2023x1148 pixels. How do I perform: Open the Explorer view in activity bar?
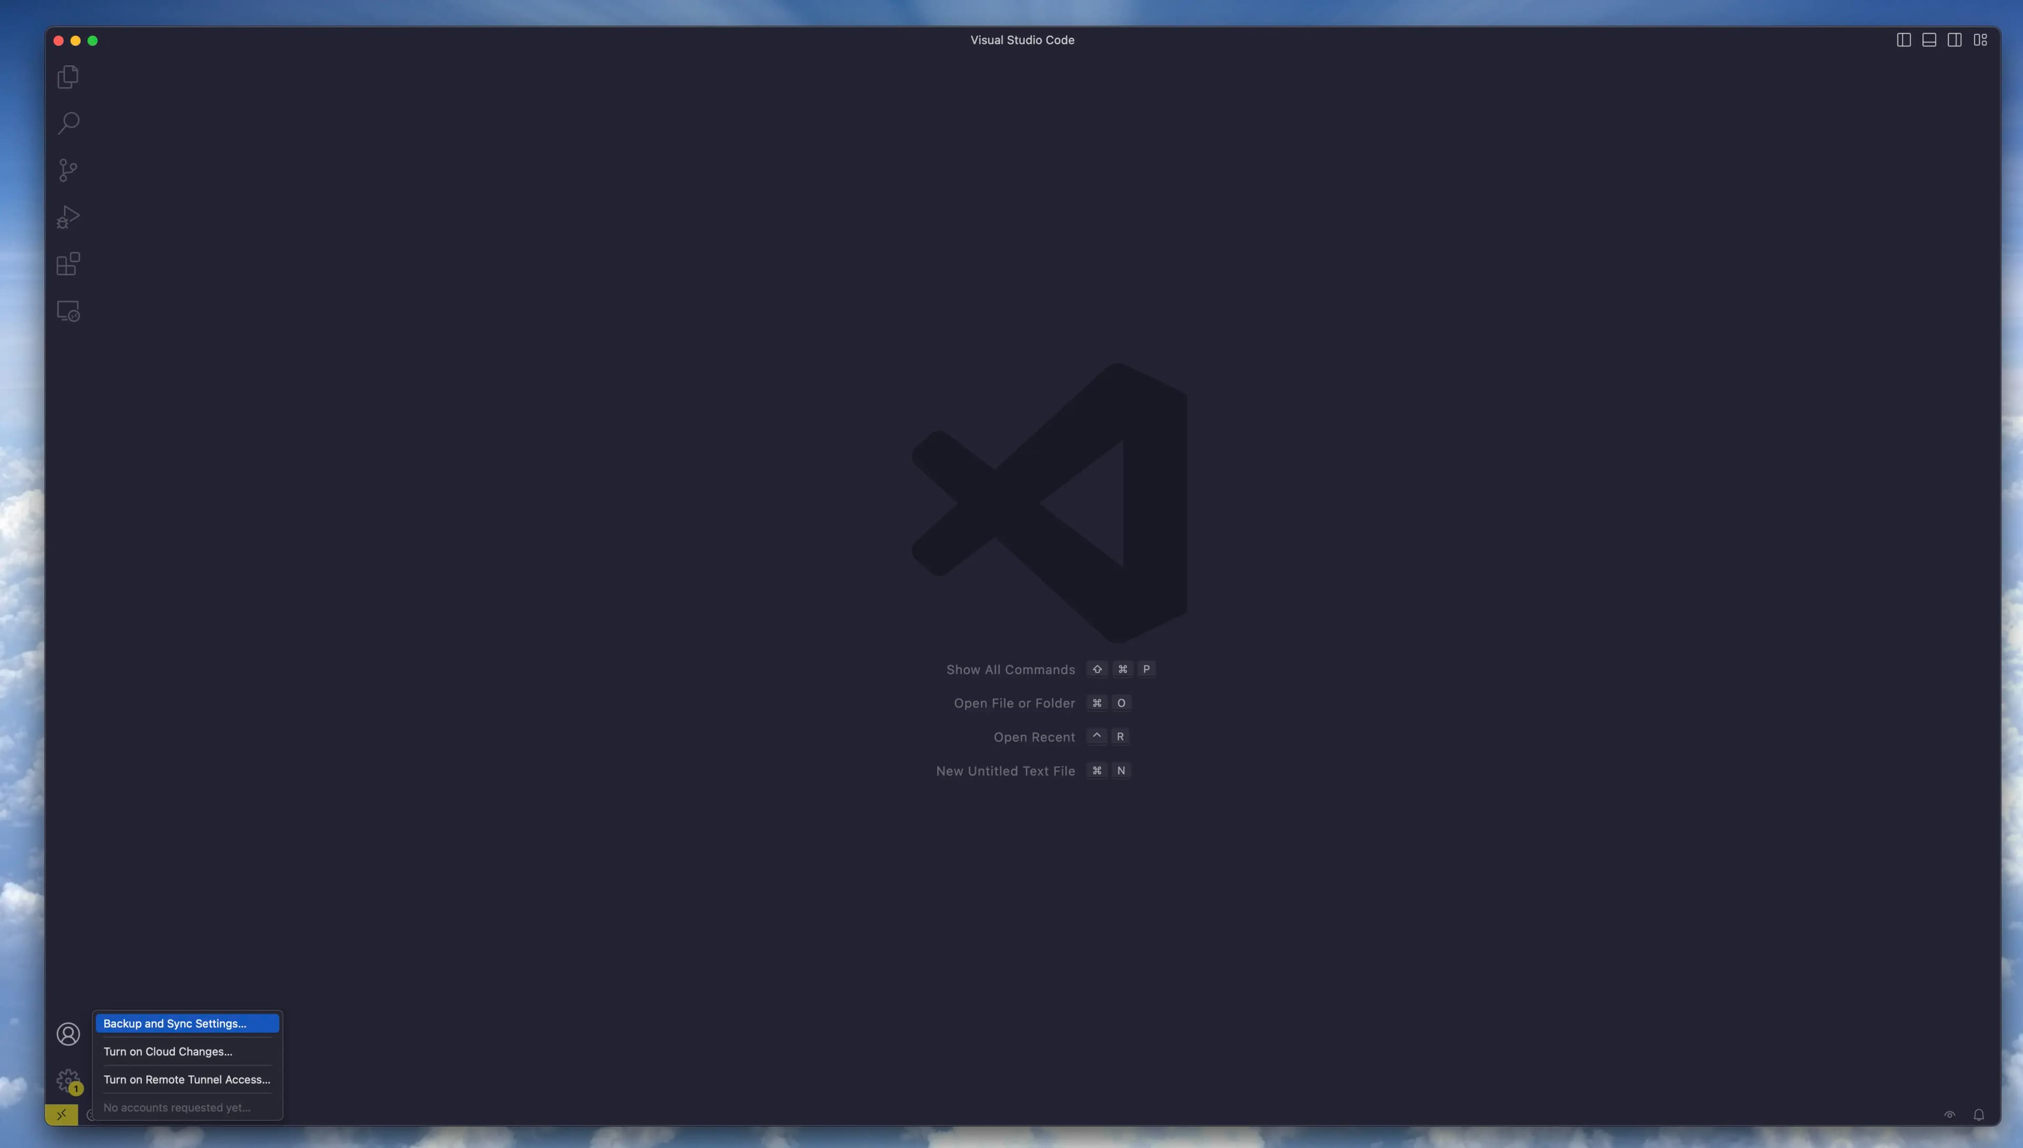[68, 76]
